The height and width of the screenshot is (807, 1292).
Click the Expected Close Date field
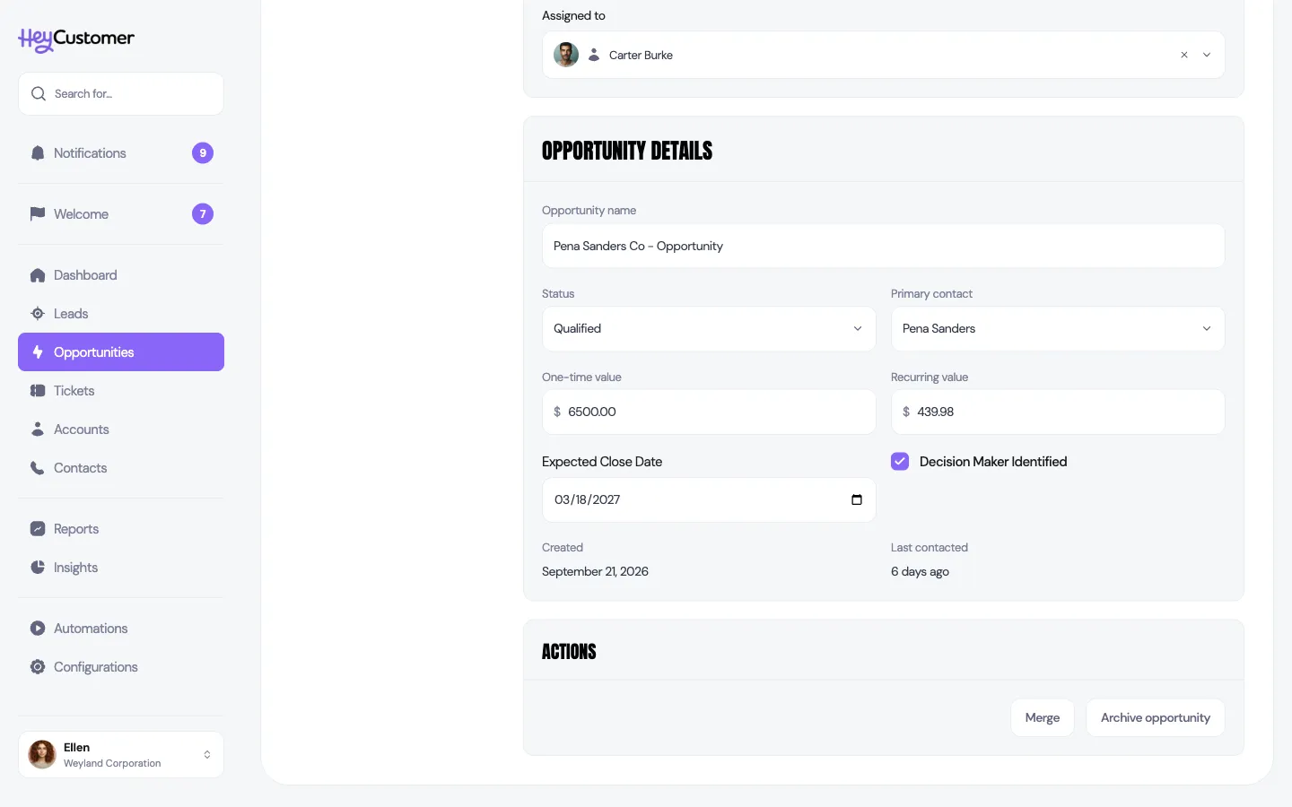[x=709, y=499]
